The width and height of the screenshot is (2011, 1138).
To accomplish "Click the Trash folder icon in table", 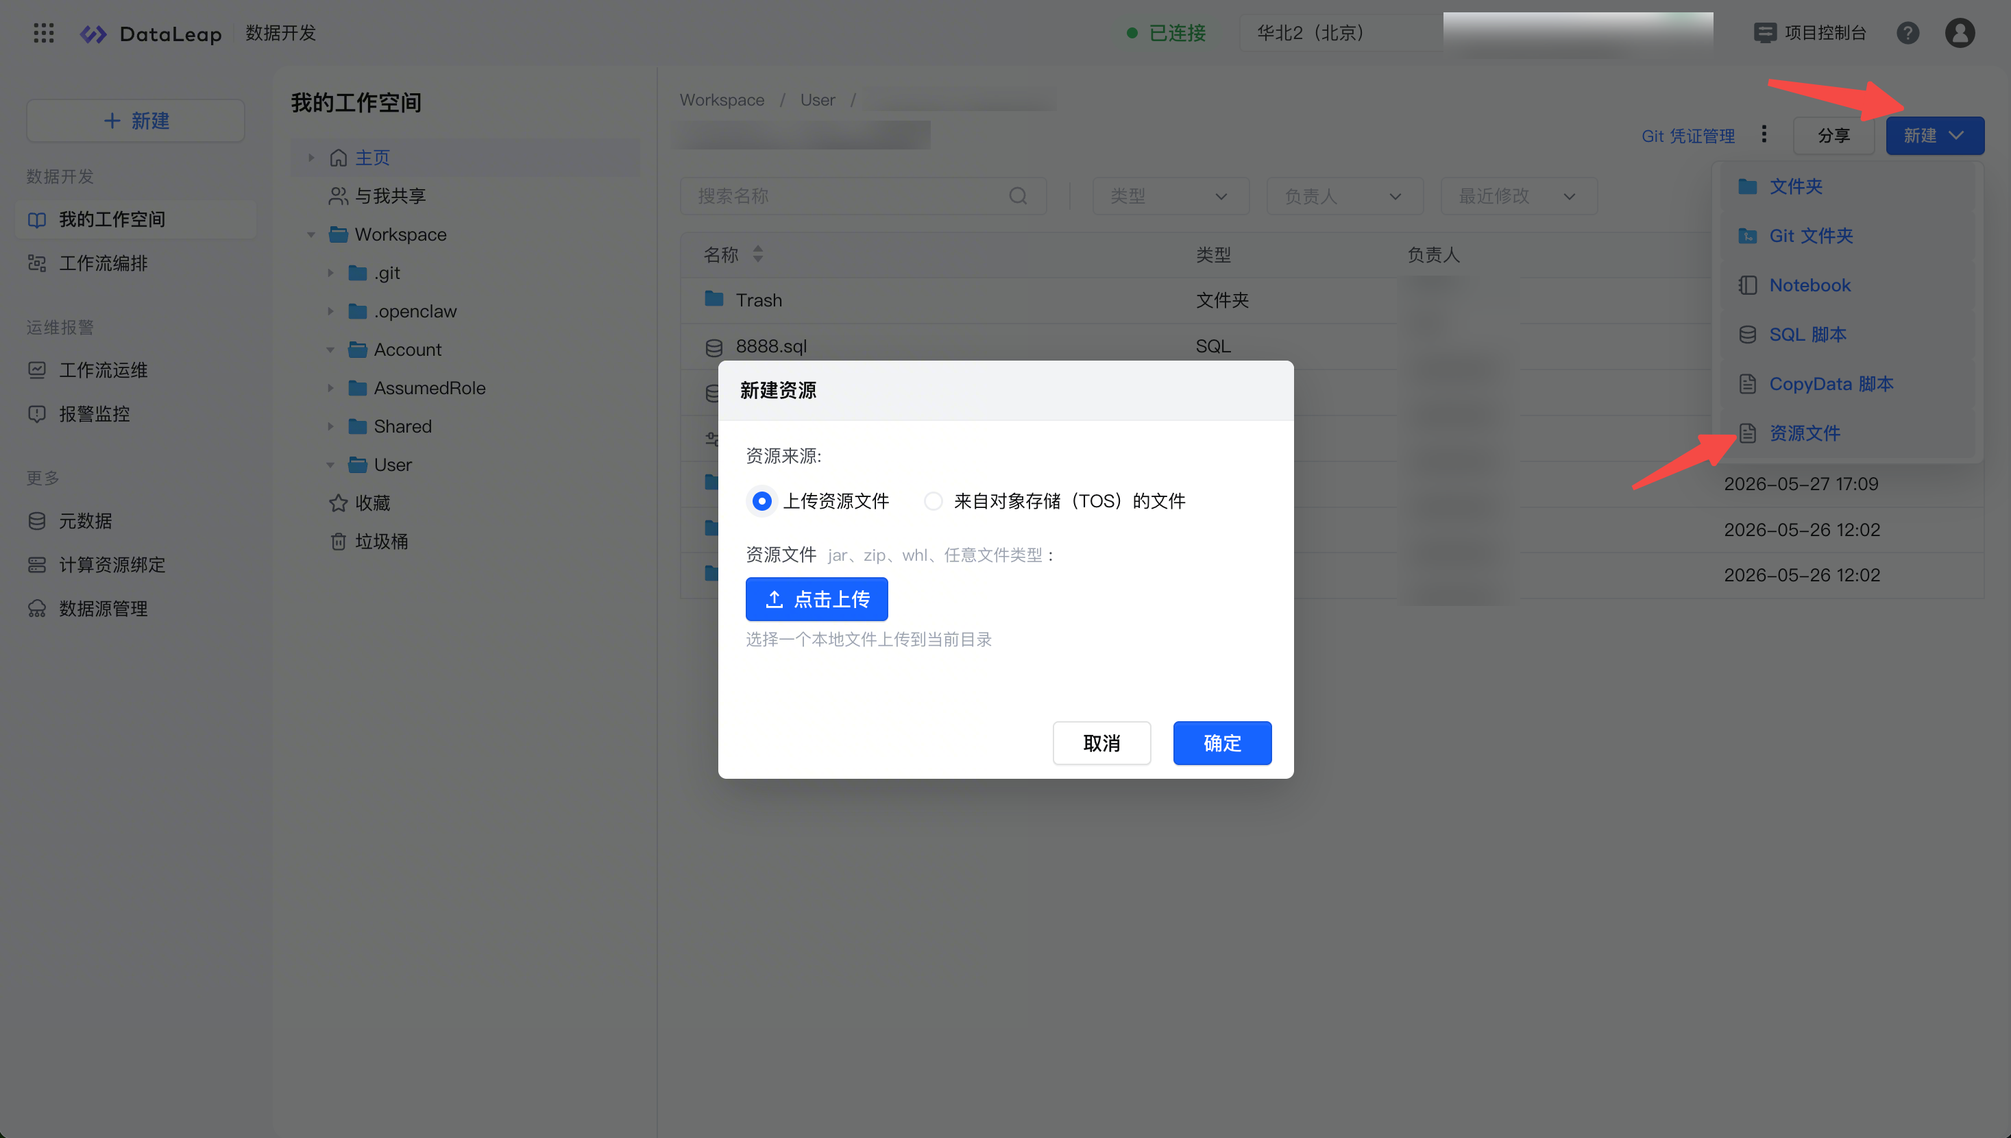I will click(x=714, y=300).
